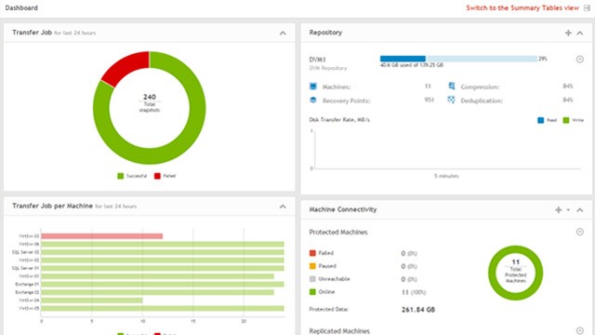Open dropdown arrow next to Machine Connectivity plus
595x335 pixels.
568,209
